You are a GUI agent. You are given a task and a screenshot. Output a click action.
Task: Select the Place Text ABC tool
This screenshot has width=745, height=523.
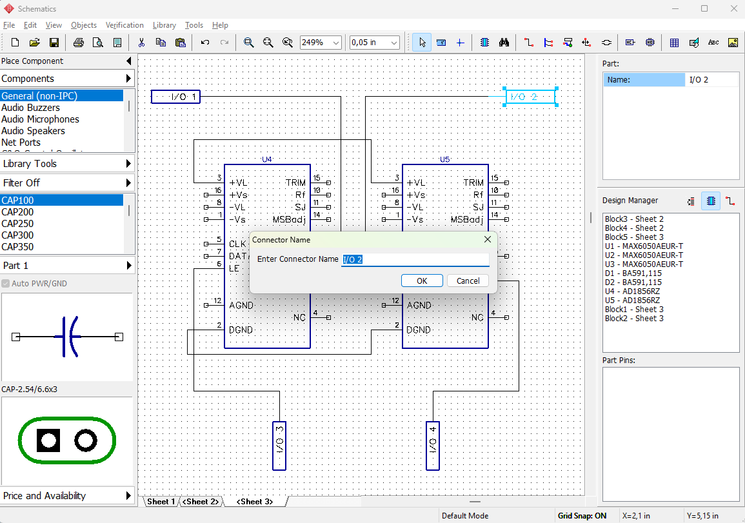coord(713,43)
